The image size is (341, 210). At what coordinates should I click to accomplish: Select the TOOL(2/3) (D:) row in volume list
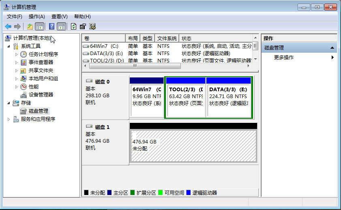[167, 60]
